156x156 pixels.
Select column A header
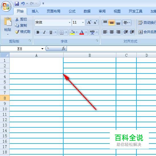click(36, 55)
